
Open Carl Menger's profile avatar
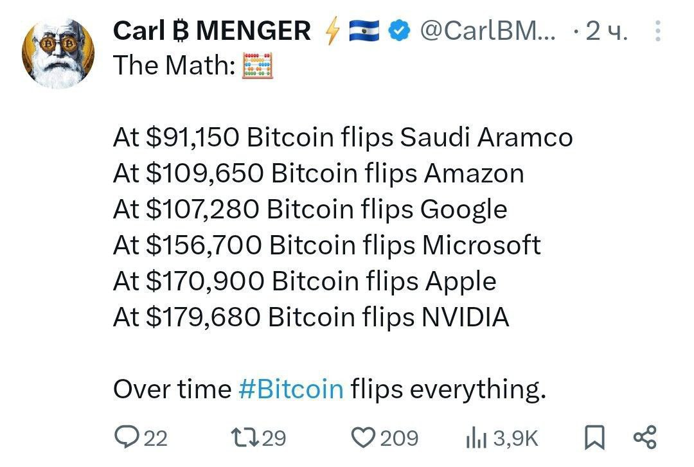[x=58, y=53]
